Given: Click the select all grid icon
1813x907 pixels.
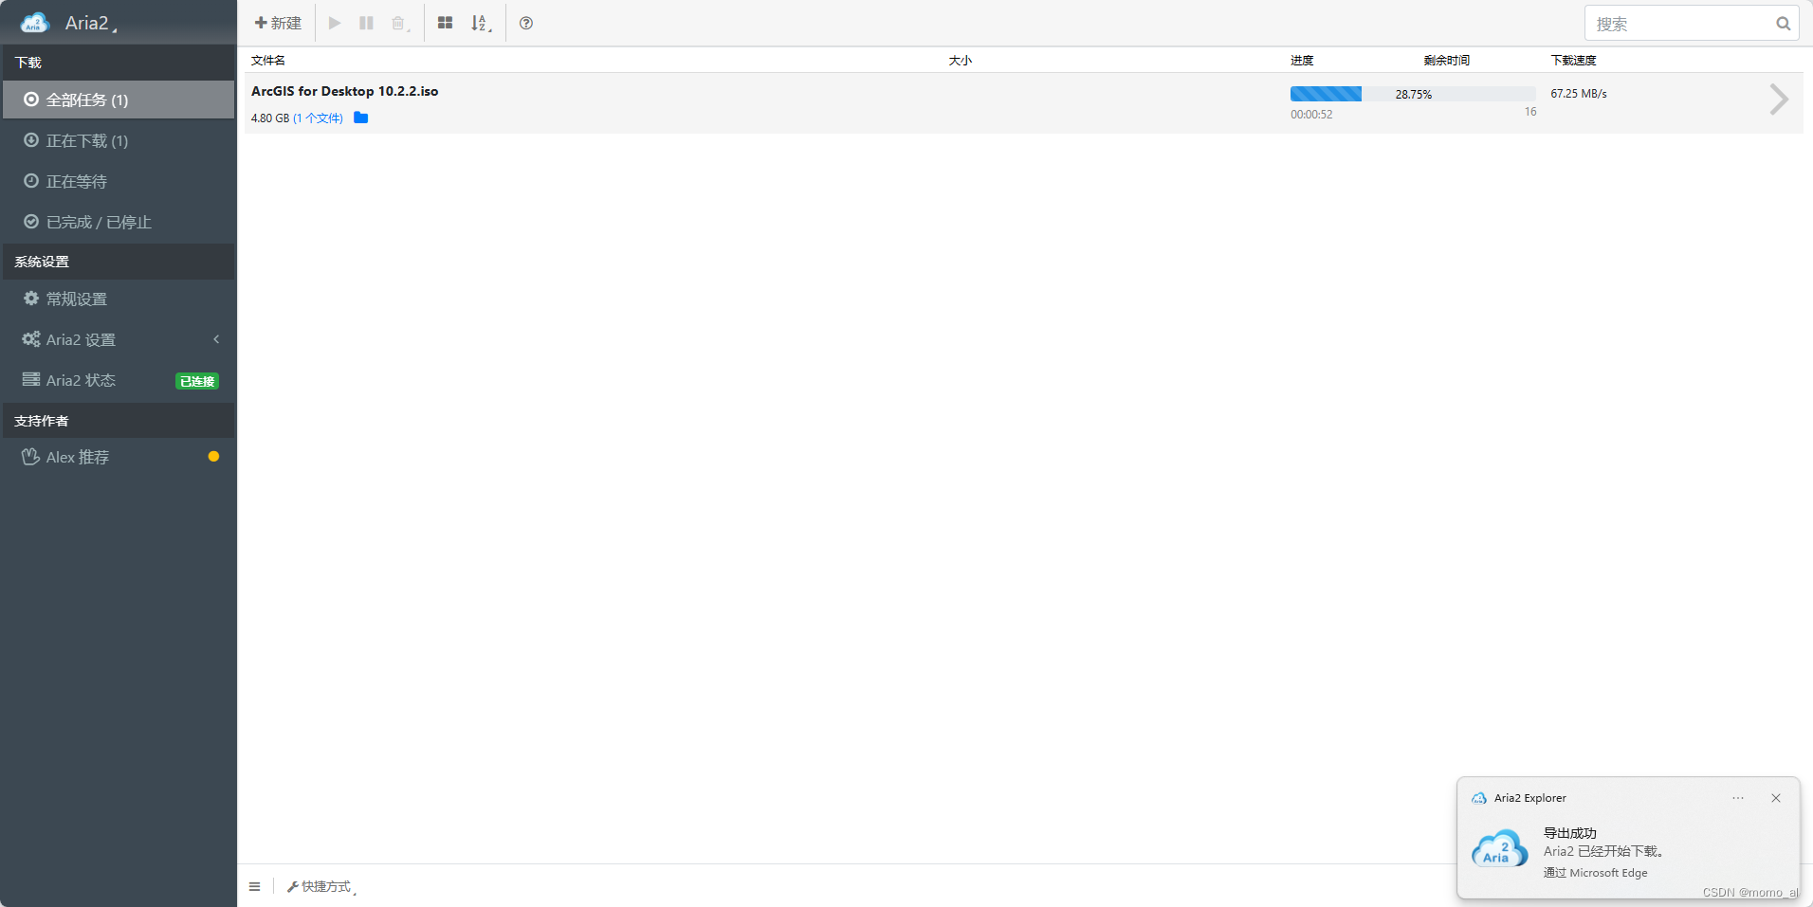Looking at the screenshot, I should (445, 23).
